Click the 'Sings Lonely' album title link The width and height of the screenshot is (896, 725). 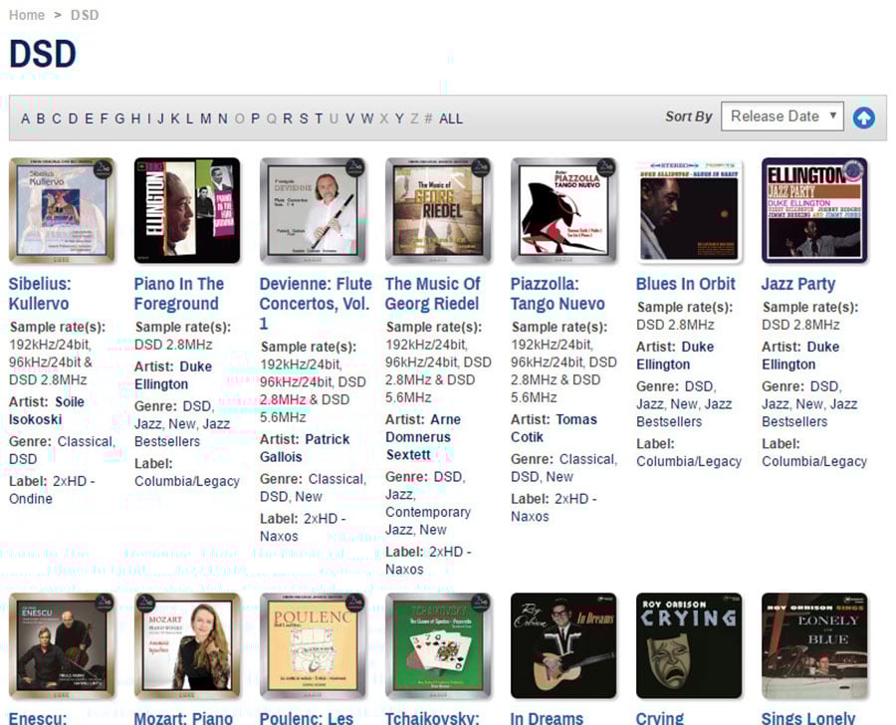[808, 718]
